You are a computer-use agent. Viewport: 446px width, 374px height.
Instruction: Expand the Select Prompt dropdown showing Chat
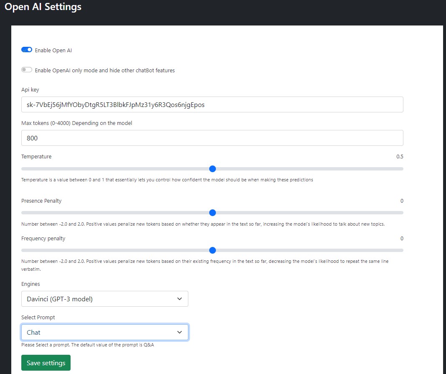click(105, 332)
